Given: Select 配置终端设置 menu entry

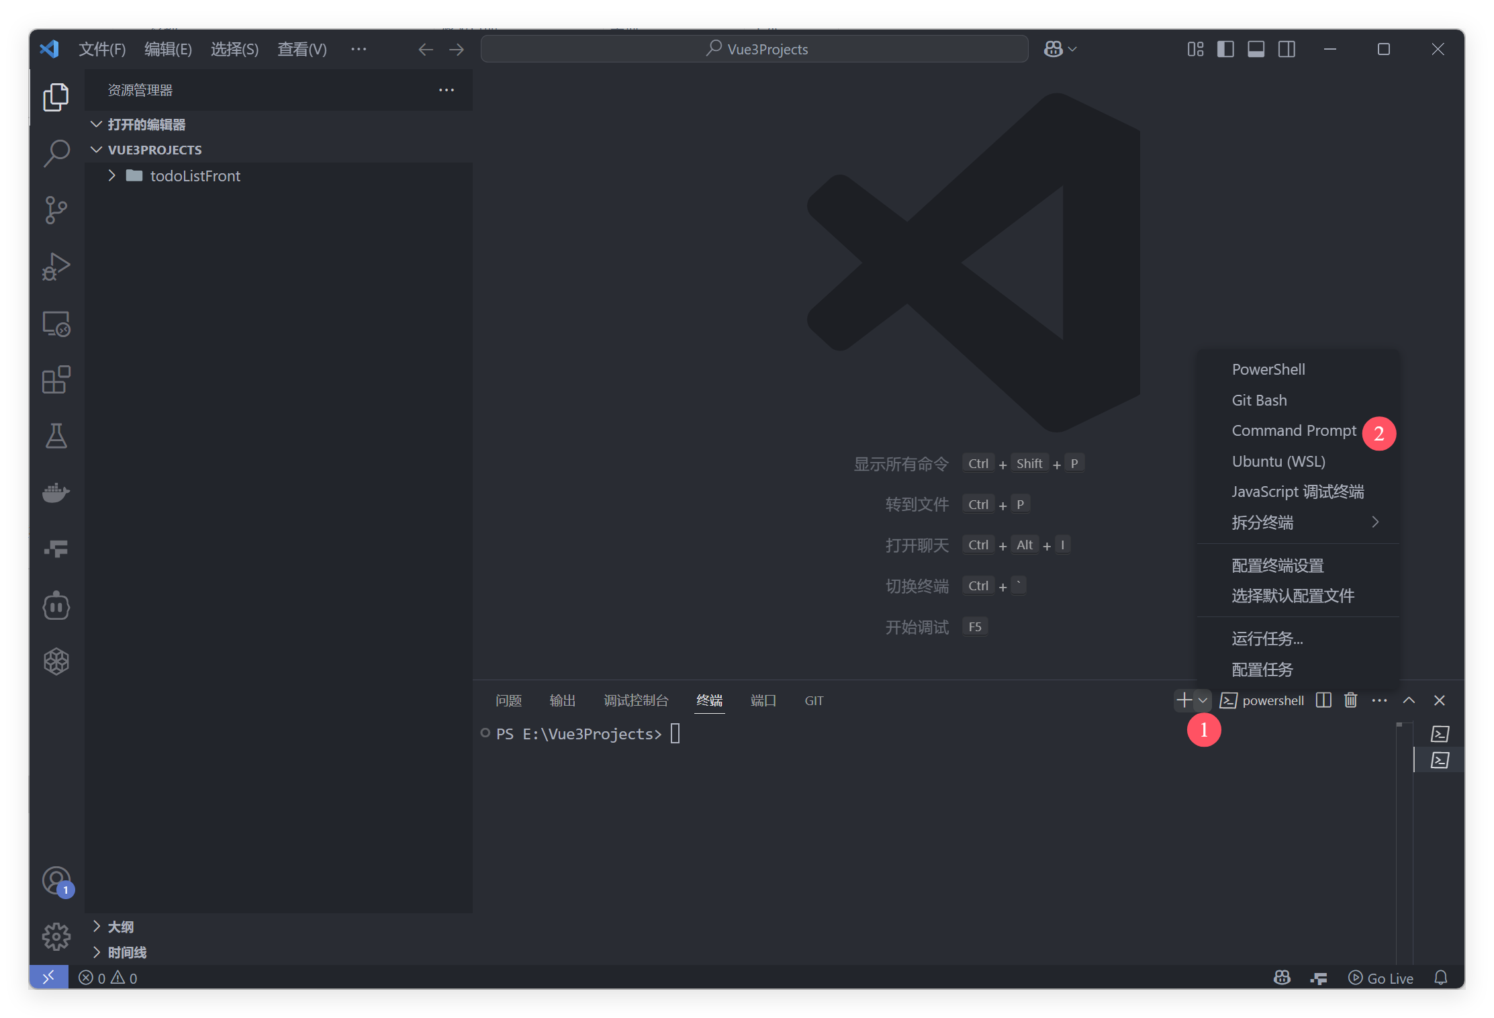Looking at the screenshot, I should (x=1299, y=565).
